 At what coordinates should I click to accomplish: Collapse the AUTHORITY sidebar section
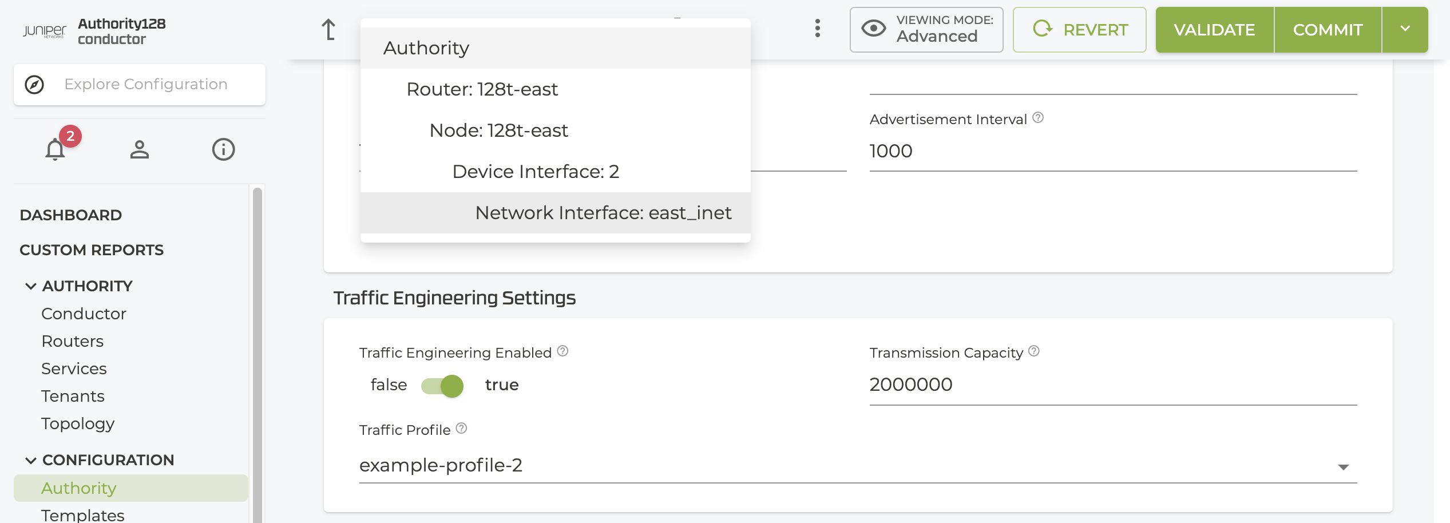tap(31, 286)
